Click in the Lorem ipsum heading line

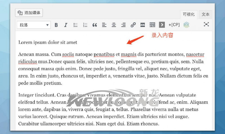pyautogui.click(x=48, y=43)
